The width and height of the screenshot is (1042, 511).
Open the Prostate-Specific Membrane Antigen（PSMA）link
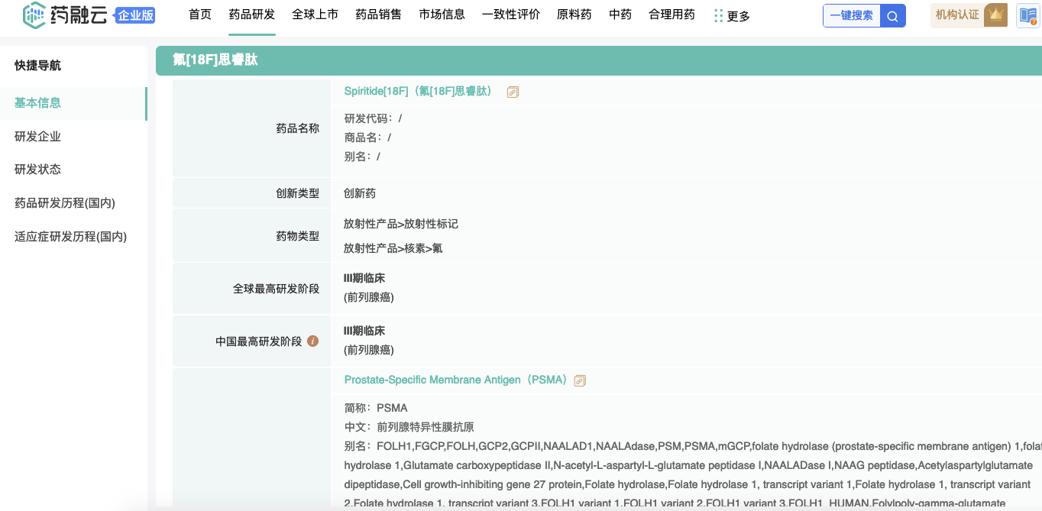(x=455, y=380)
